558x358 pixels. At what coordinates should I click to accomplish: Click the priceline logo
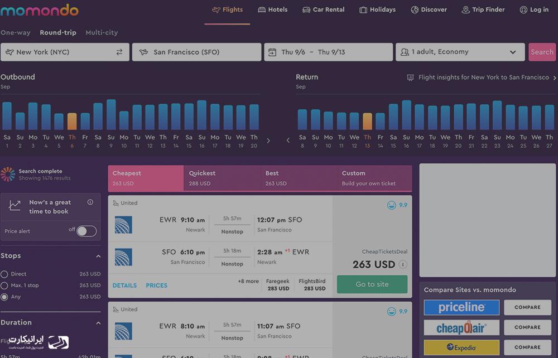tap(461, 307)
